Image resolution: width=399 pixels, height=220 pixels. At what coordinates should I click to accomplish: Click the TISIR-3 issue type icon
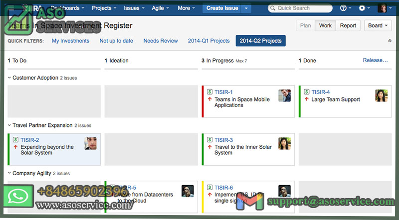(209, 140)
